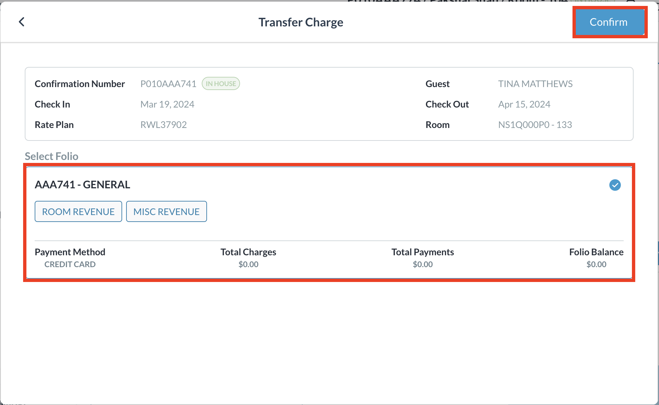Click confirmation number P010AAA741

[x=168, y=84]
